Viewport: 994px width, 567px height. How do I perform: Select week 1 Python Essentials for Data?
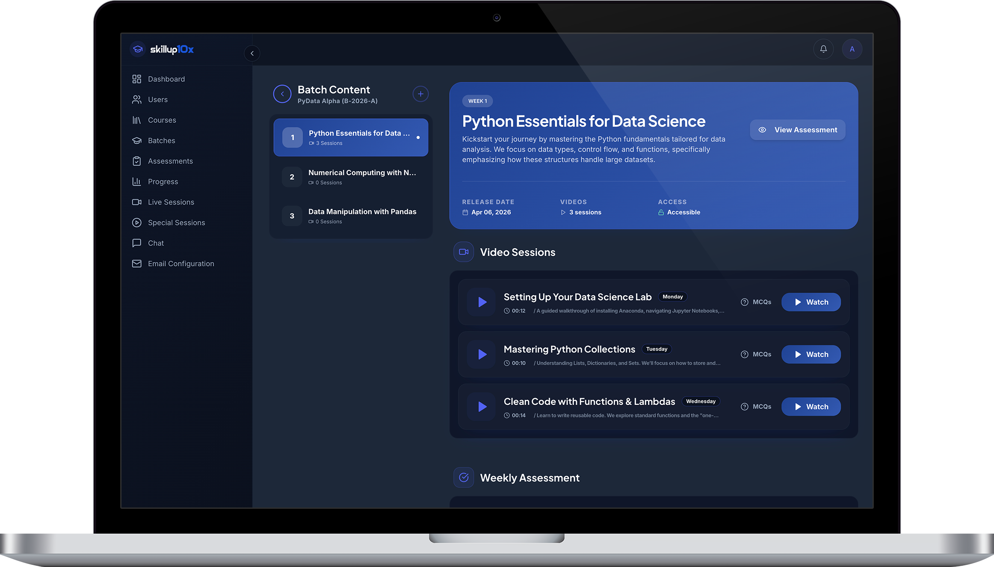click(351, 137)
